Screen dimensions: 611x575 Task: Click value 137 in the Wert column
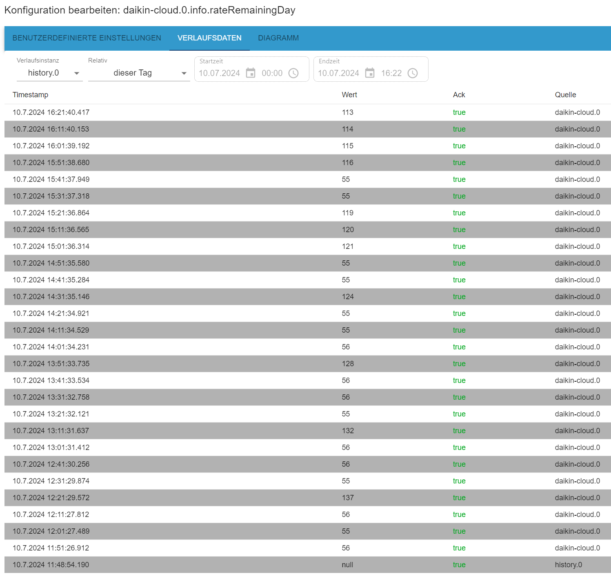[x=348, y=498]
